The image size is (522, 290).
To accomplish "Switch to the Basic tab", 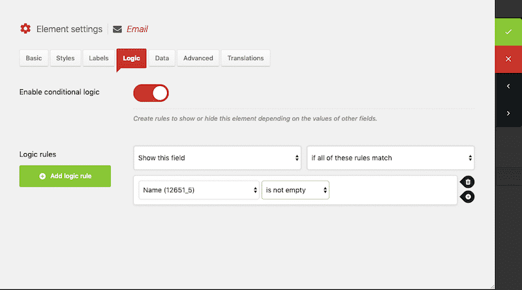I will [x=34, y=58].
